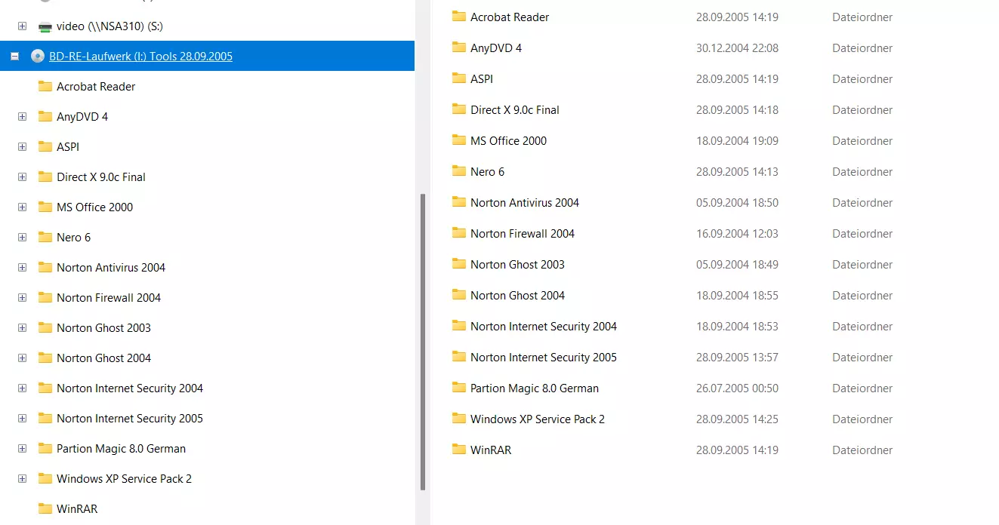Select Acrobat Reader label in tree
Viewport: 999px width, 525px height.
click(96, 87)
